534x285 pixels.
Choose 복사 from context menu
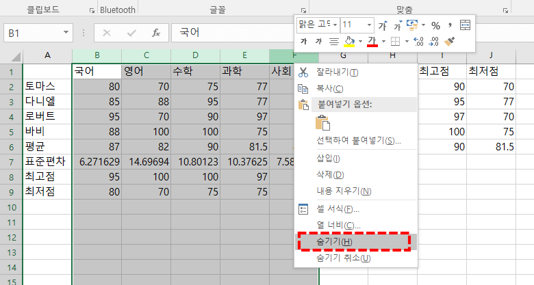point(356,88)
